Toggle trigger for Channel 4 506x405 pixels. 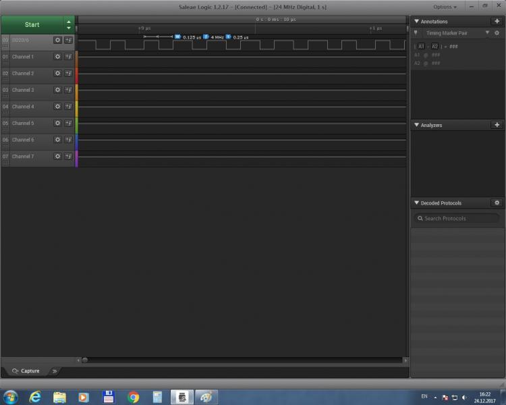(x=68, y=107)
